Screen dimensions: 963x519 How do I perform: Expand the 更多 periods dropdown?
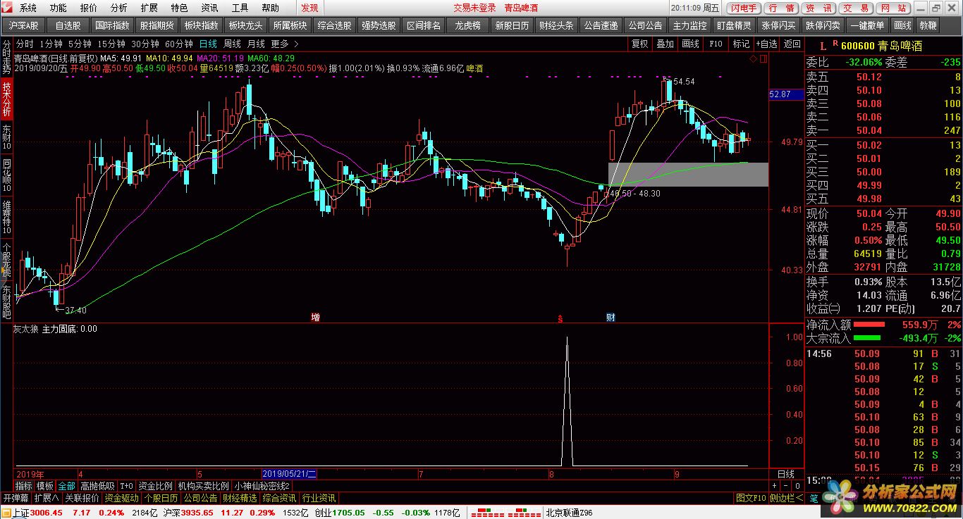[x=284, y=44]
